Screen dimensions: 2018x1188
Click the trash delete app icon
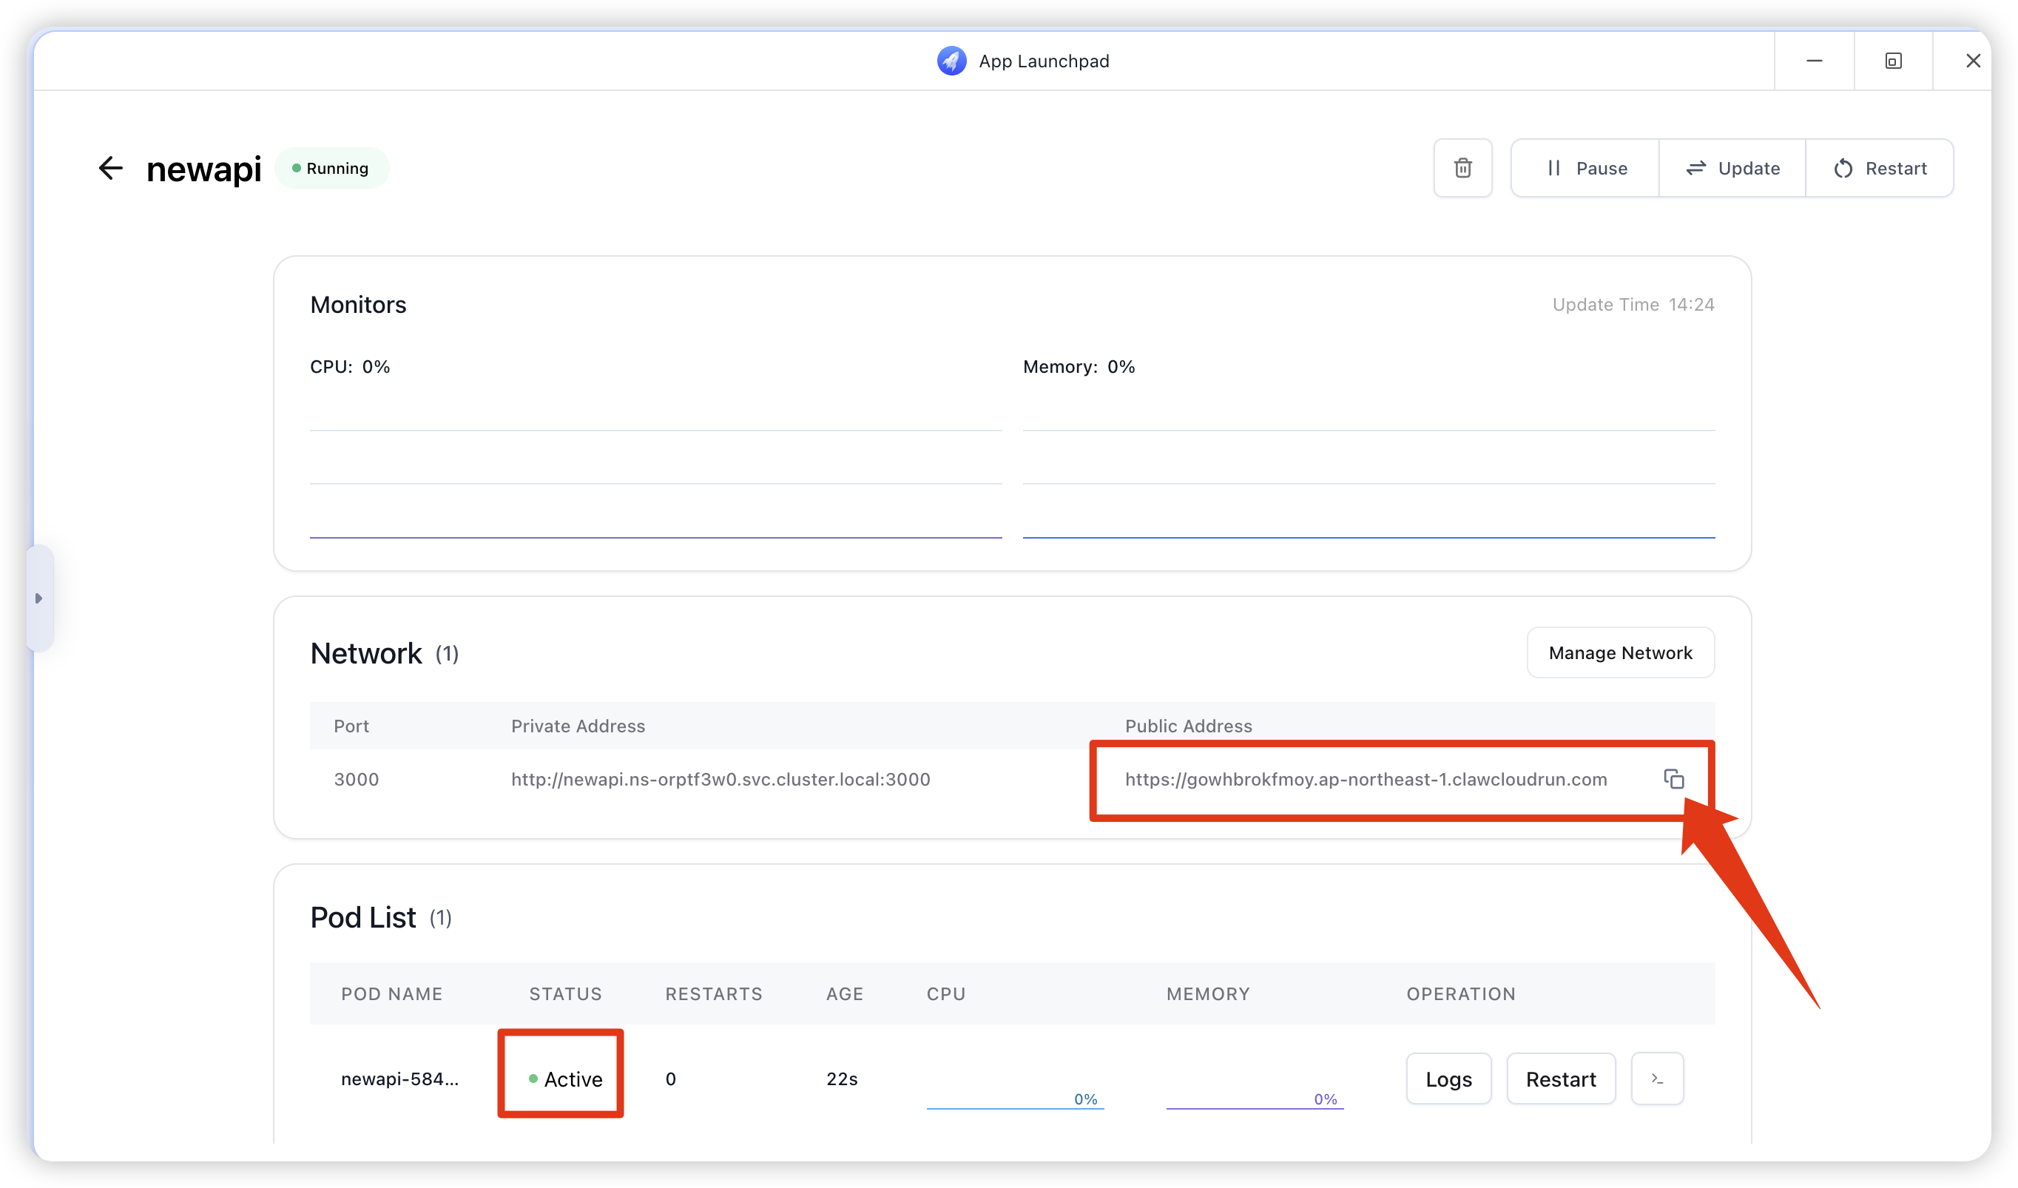pyautogui.click(x=1462, y=168)
